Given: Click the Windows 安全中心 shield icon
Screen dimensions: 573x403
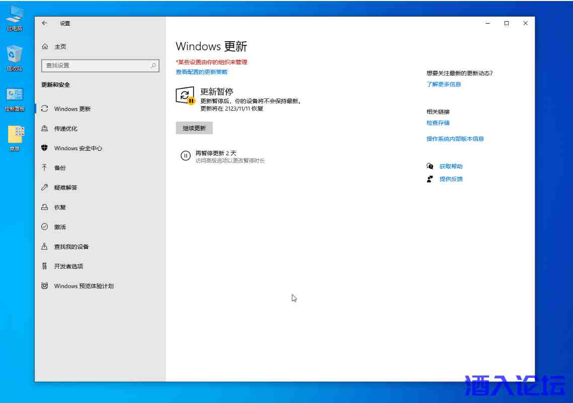Looking at the screenshot, I should pos(45,148).
